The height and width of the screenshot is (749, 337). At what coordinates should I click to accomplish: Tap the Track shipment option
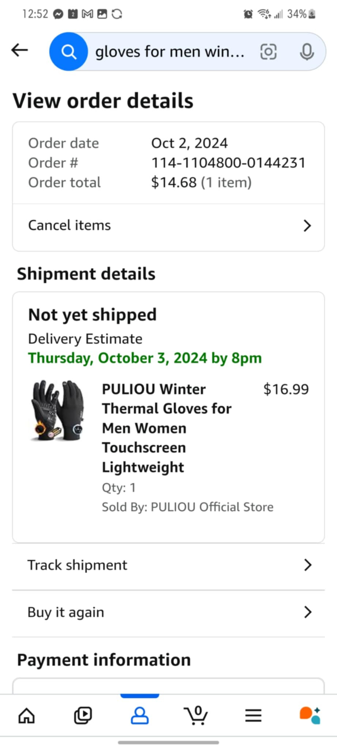point(78,565)
